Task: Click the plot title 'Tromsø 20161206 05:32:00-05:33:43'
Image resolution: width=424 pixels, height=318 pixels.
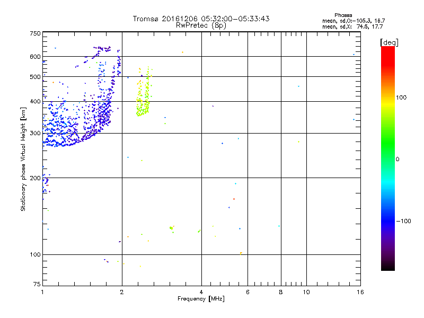Action: pyautogui.click(x=201, y=19)
